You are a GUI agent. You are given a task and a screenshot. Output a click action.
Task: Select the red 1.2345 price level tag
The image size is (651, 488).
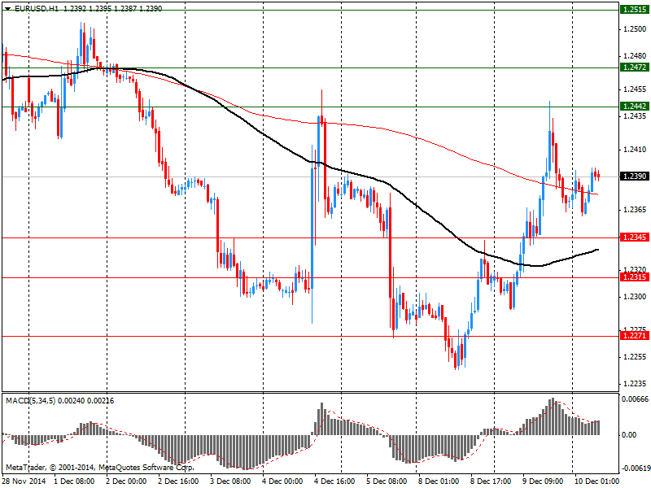click(x=634, y=237)
